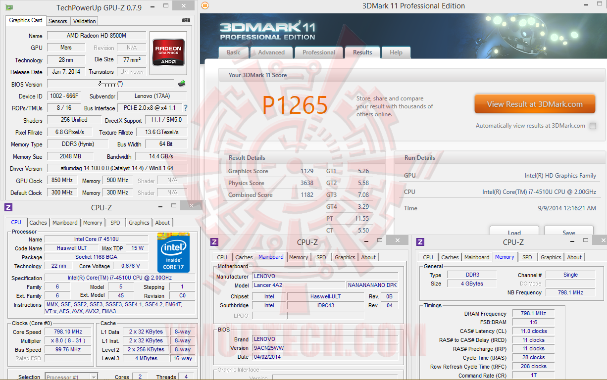
Task: Click the Graphics Score value 1129
Action: point(307,171)
